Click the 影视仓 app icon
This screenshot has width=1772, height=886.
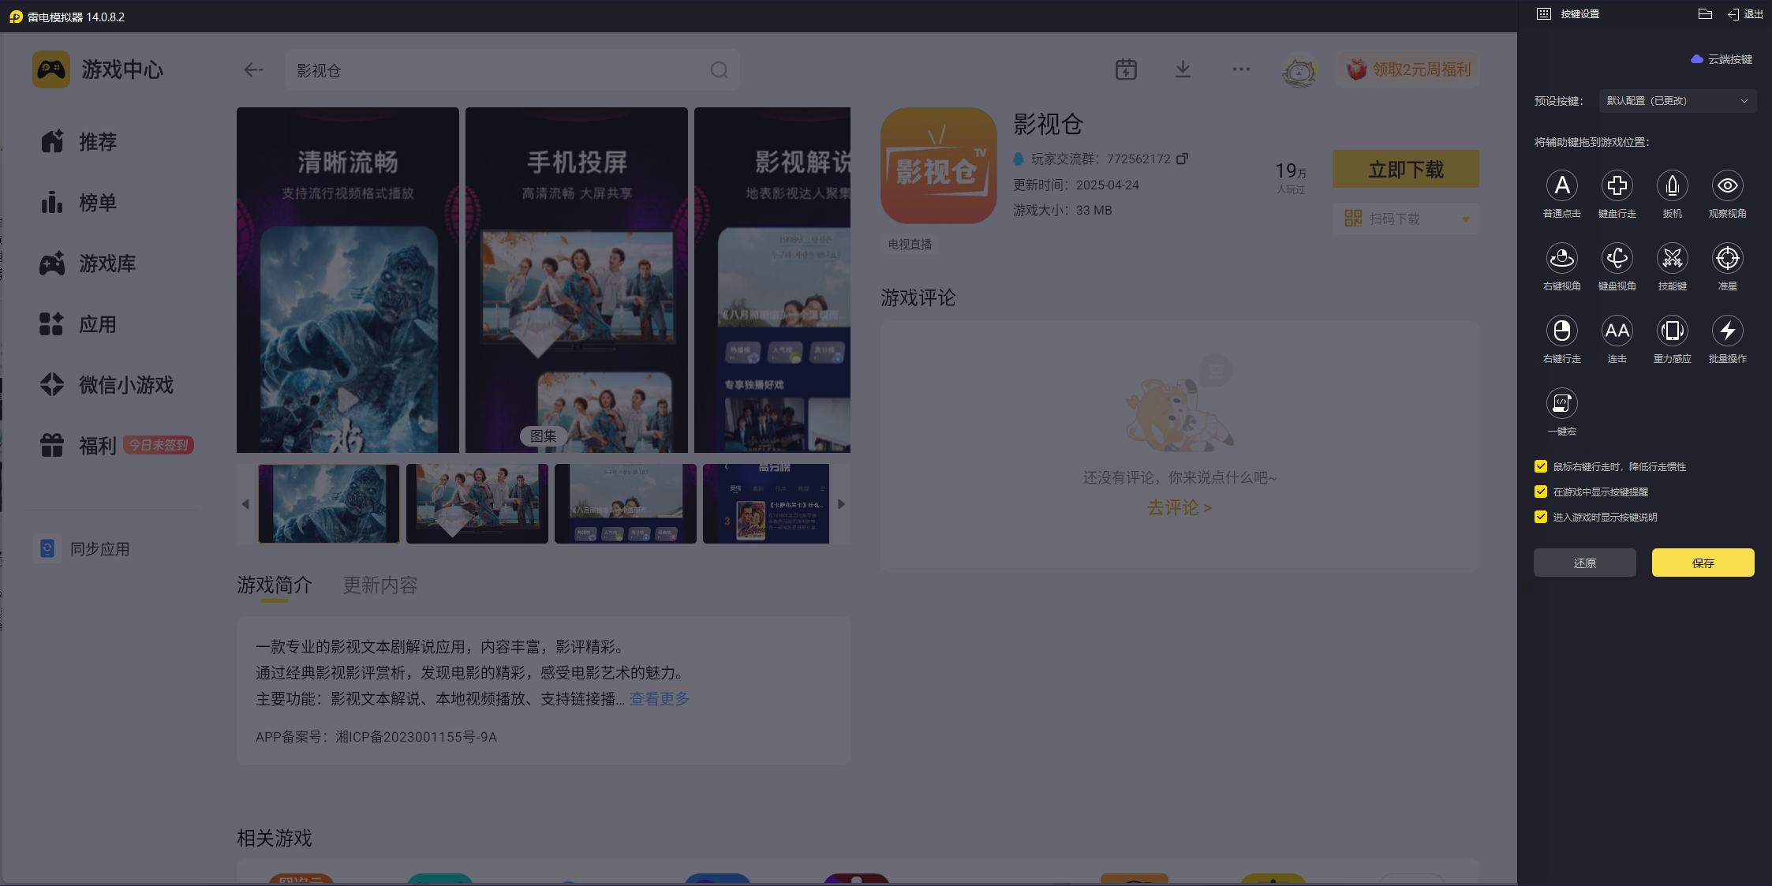pyautogui.click(x=939, y=166)
